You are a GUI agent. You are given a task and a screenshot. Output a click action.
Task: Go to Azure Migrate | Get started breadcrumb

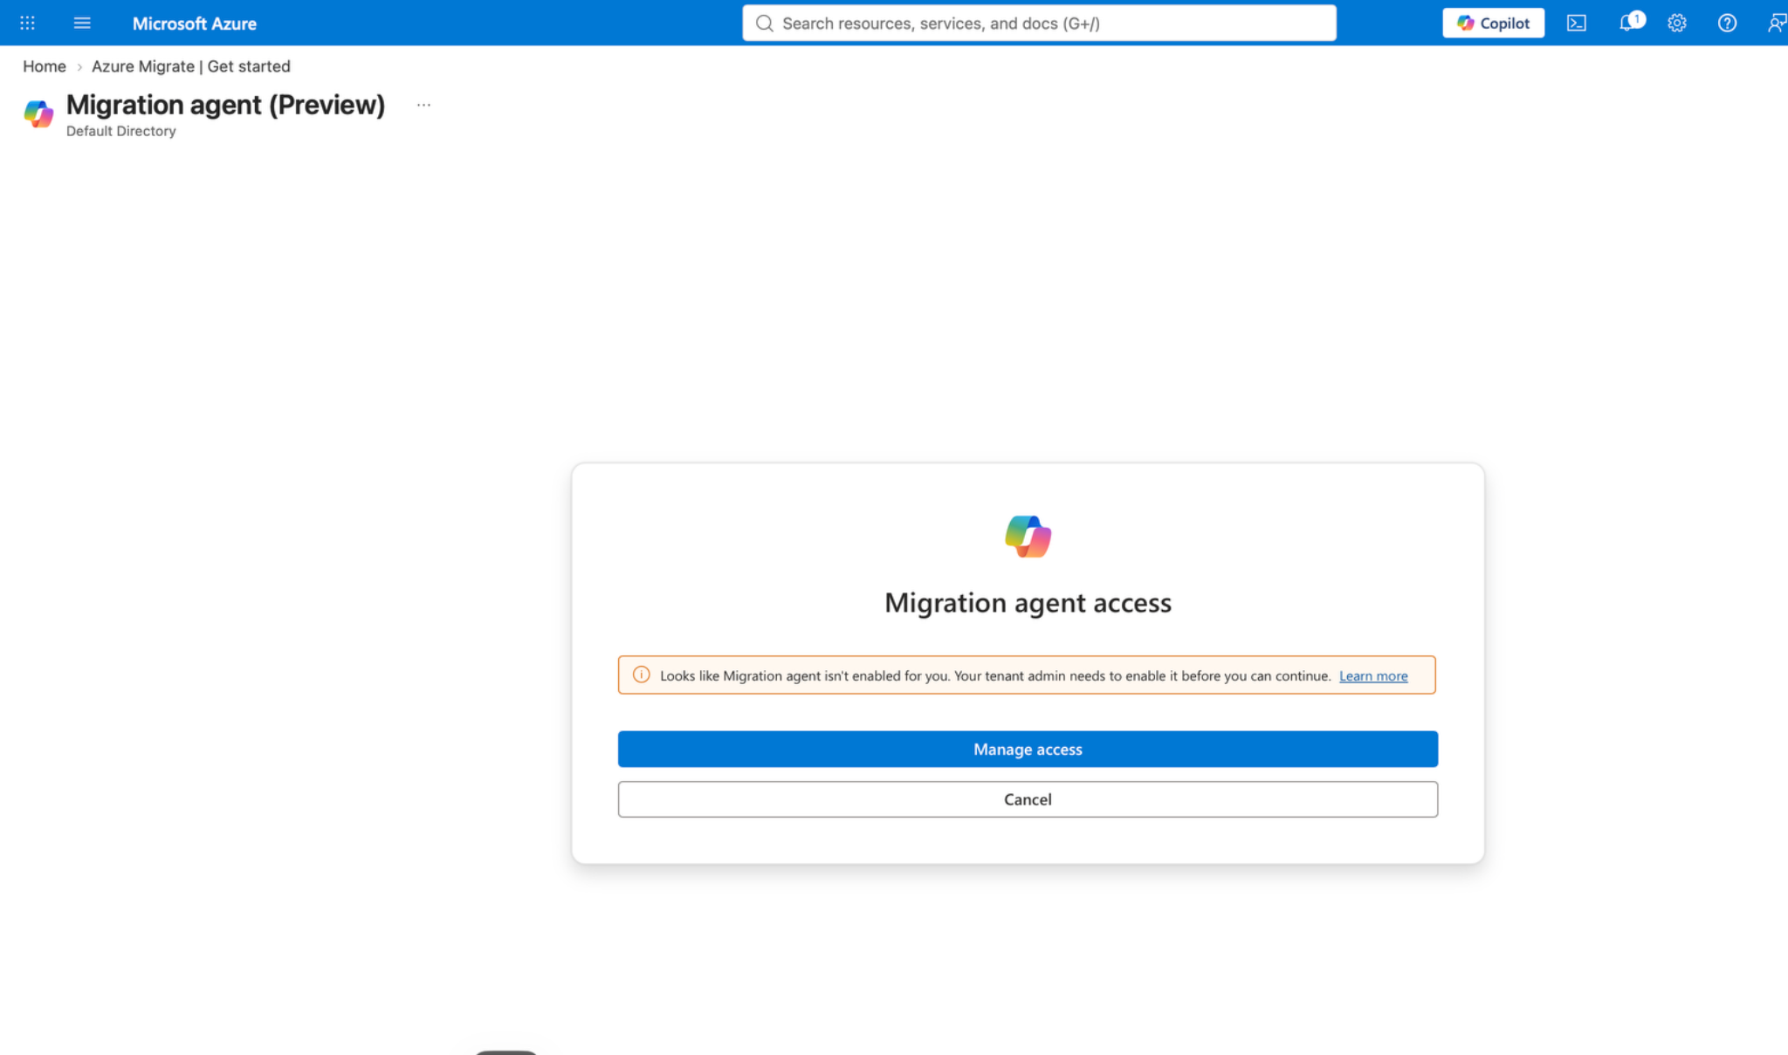tap(191, 66)
